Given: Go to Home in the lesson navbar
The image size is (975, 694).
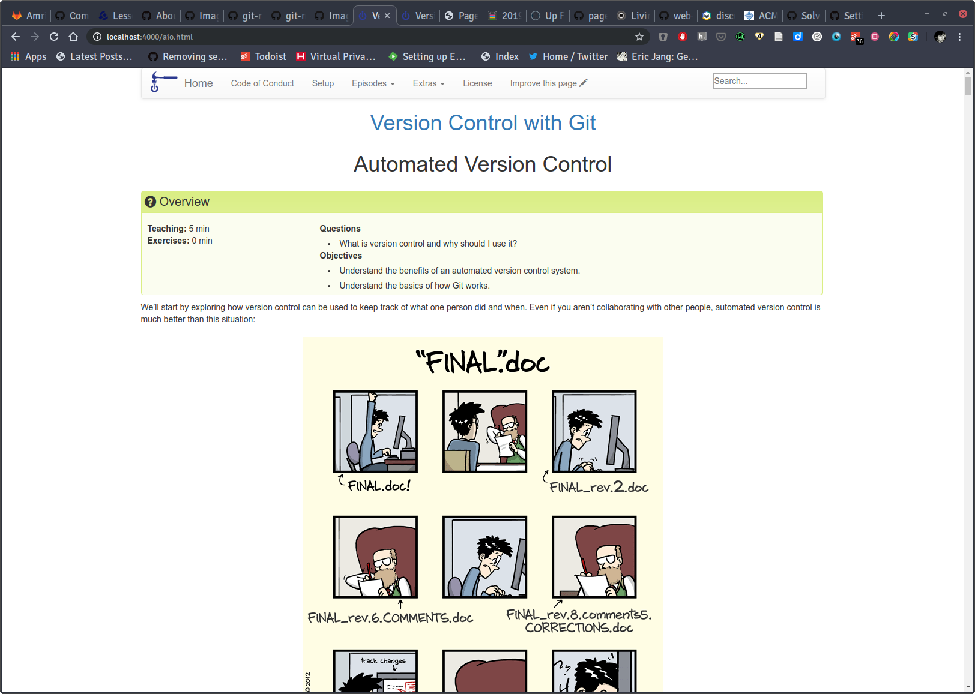Looking at the screenshot, I should (x=198, y=83).
